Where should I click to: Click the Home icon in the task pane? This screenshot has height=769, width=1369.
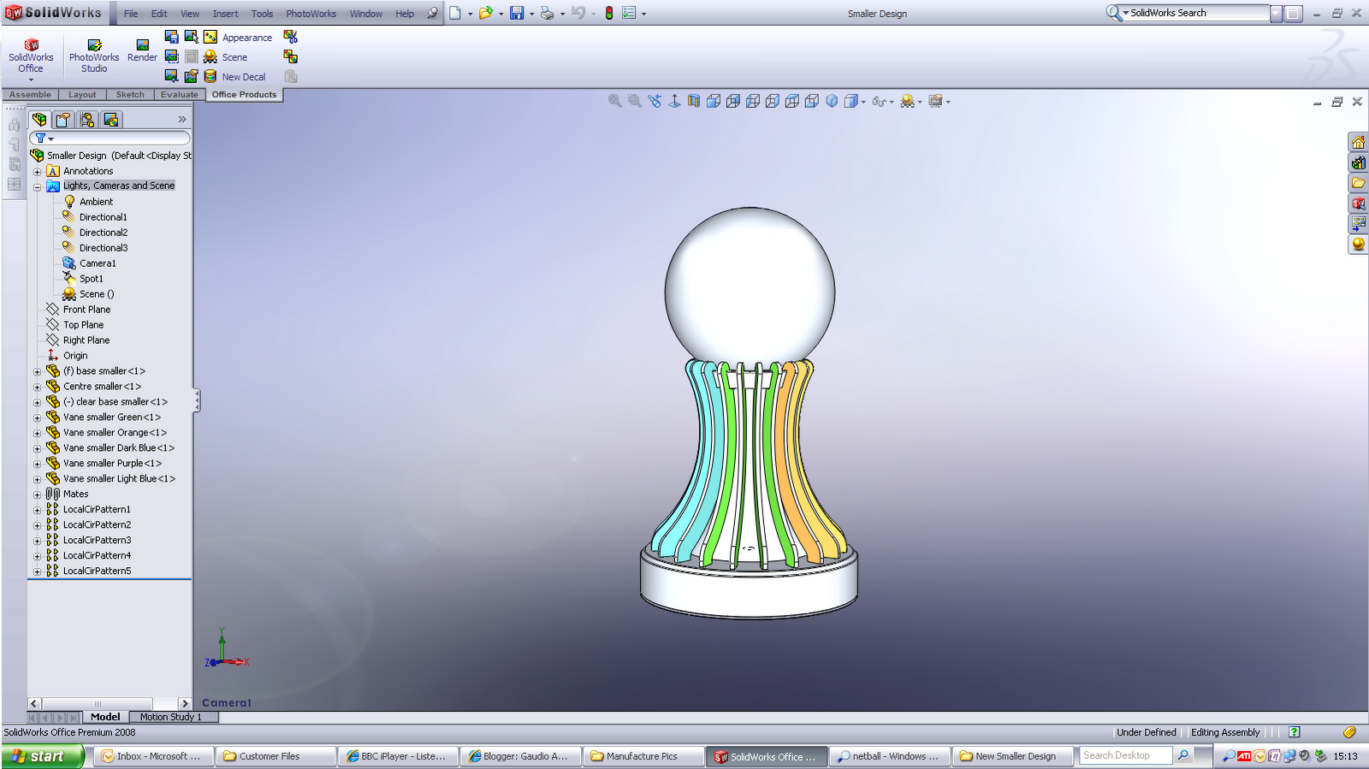pyautogui.click(x=1358, y=142)
